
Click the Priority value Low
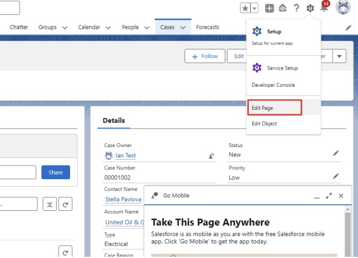click(x=234, y=178)
